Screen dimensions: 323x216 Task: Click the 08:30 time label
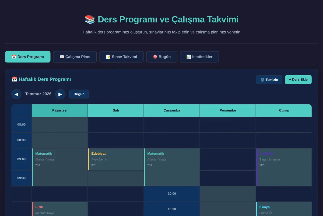point(22,140)
